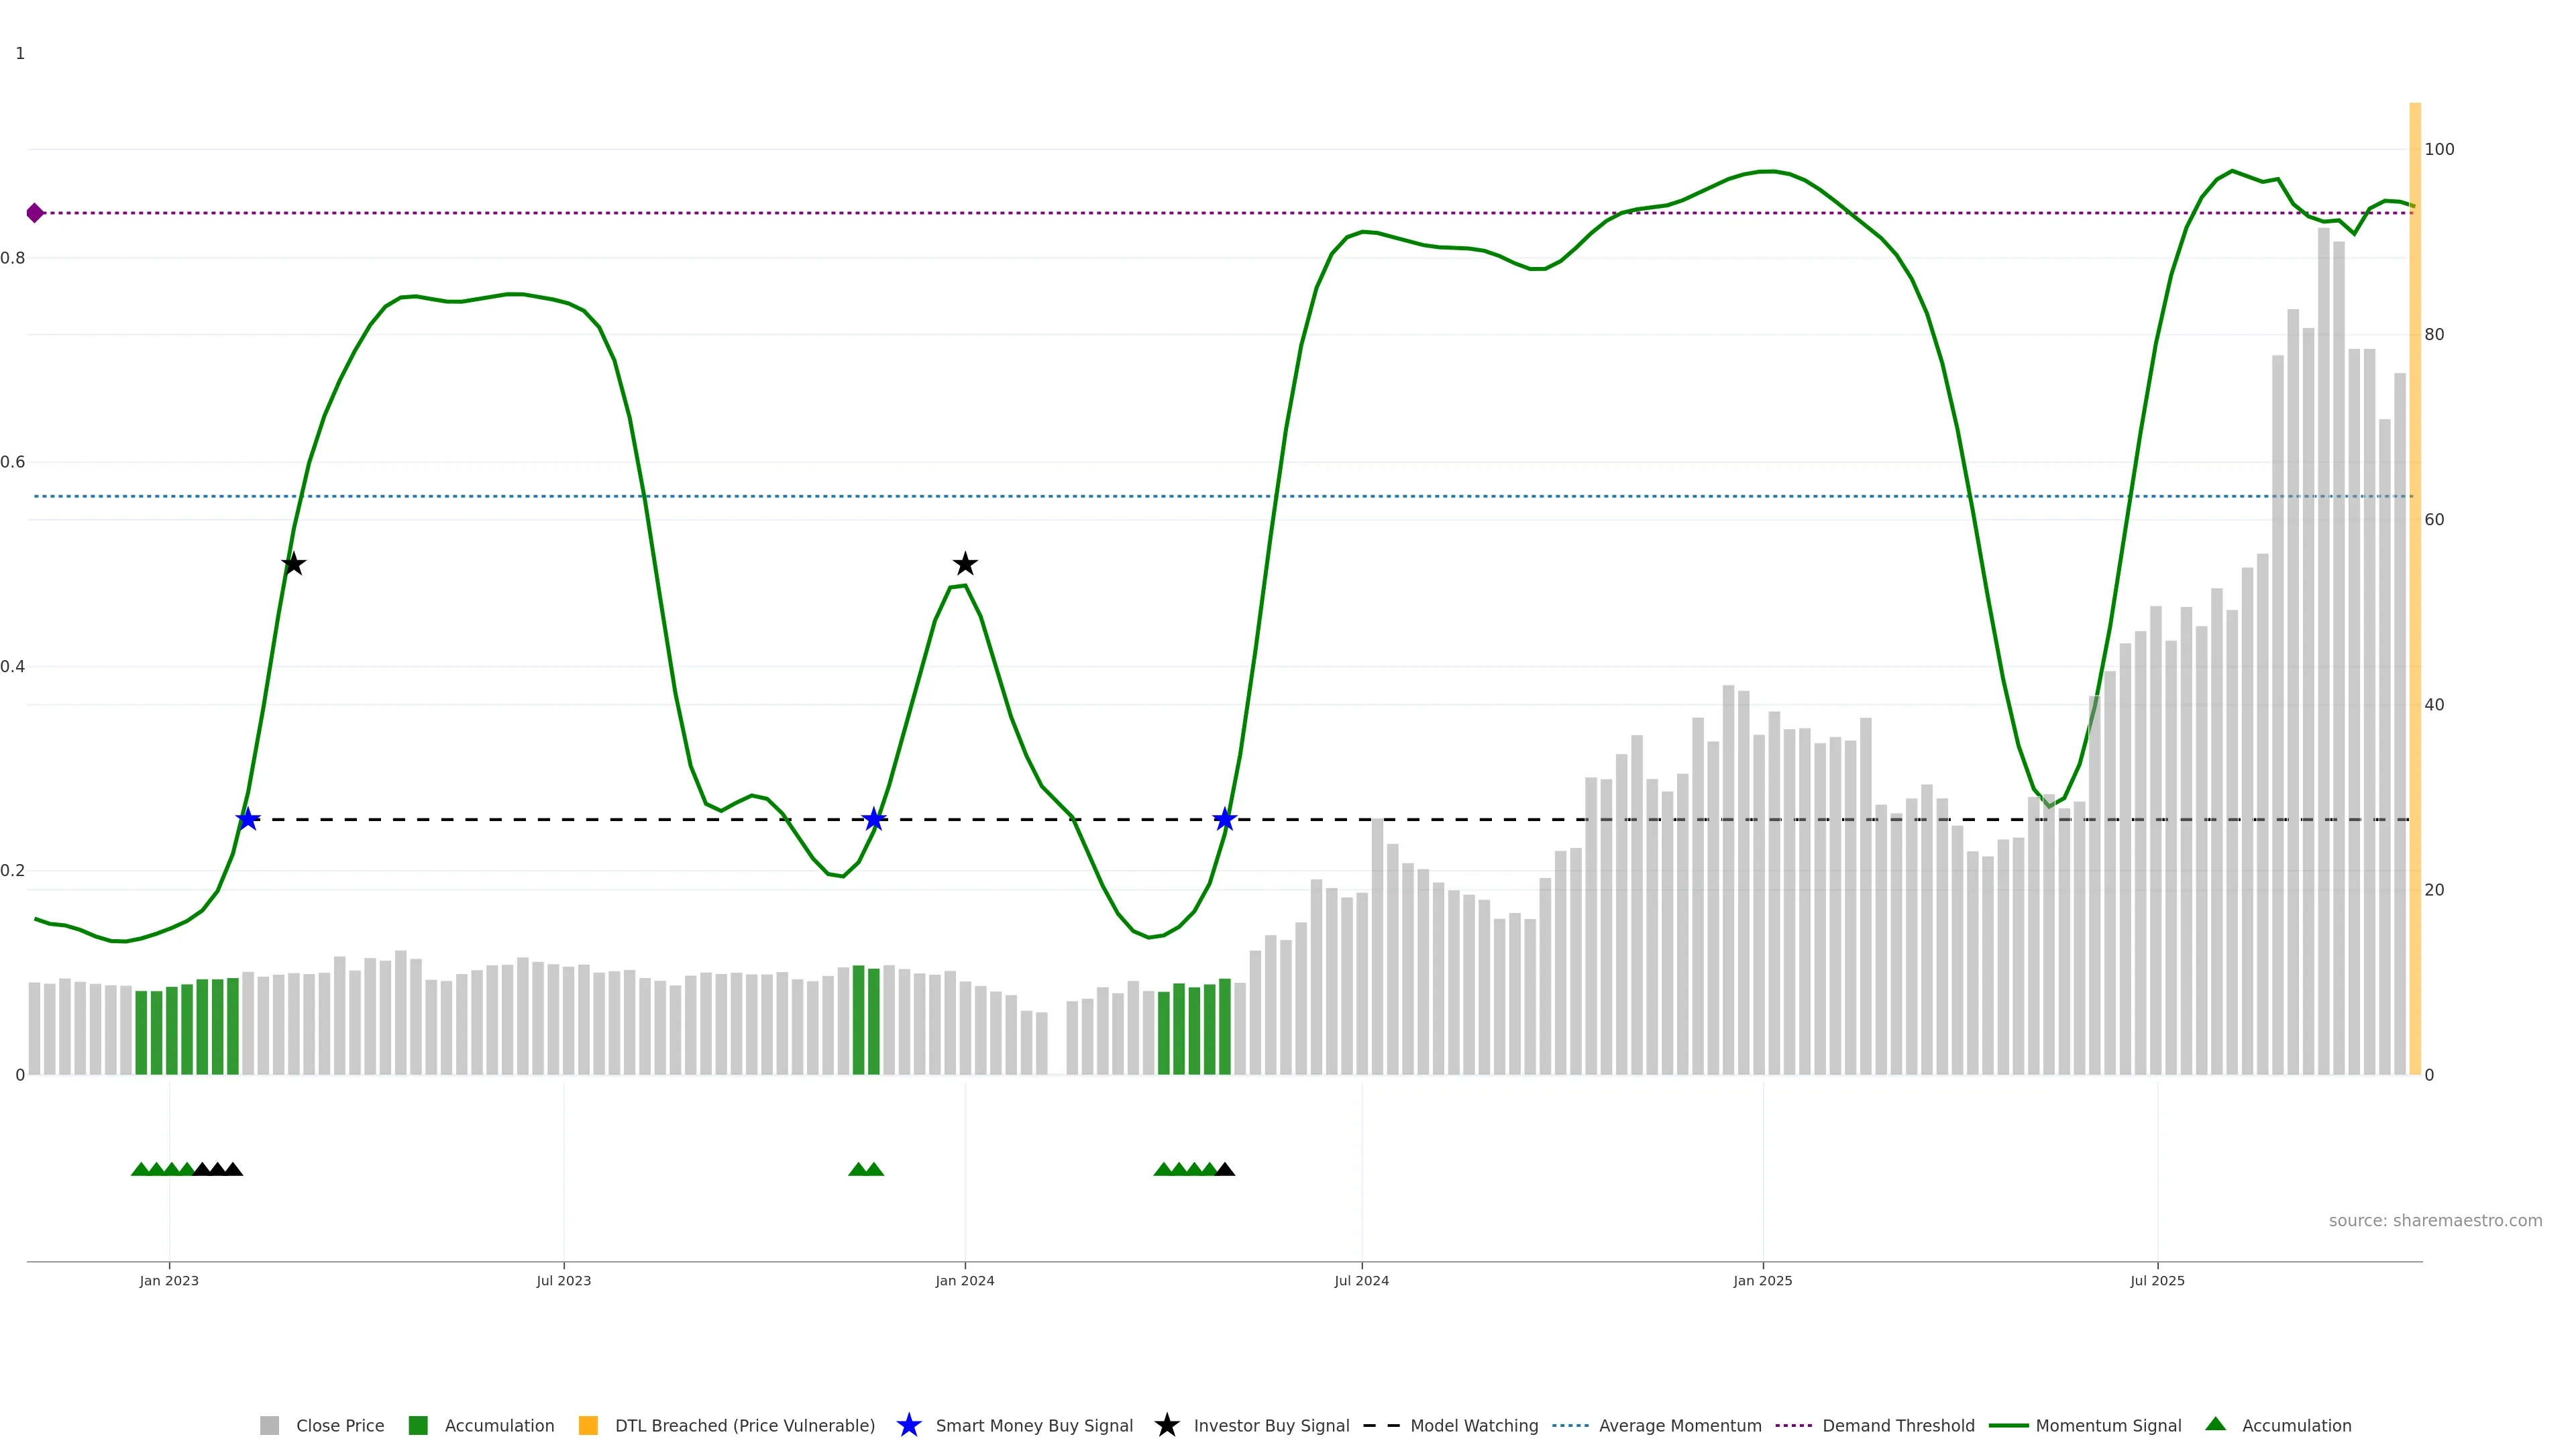Click the Jan 2025 x-axis label
The height and width of the screenshot is (1449, 2576).
click(x=1762, y=1280)
